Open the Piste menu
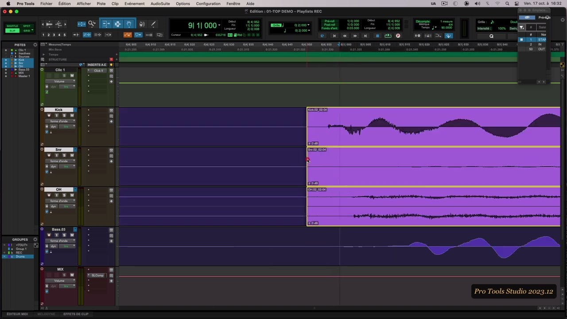This screenshot has height=319, width=567. [x=101, y=4]
